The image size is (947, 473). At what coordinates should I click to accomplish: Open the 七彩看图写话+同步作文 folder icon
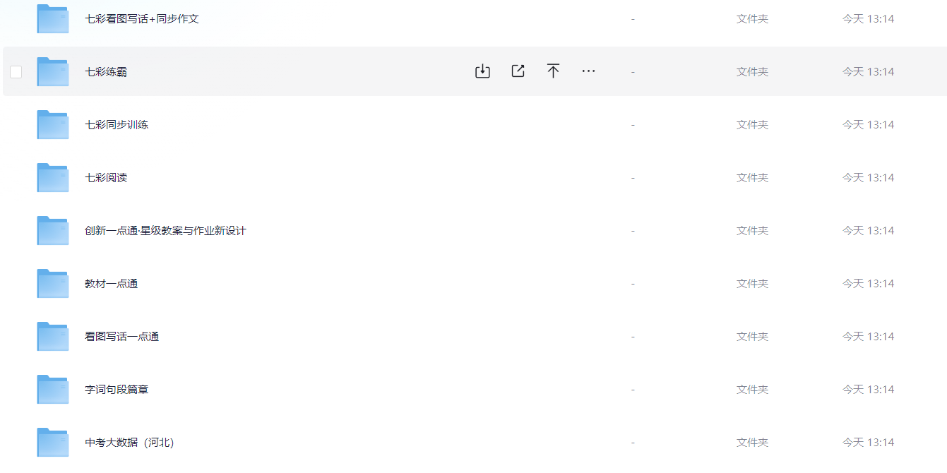53,19
